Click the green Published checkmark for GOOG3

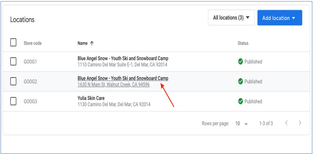(240, 101)
